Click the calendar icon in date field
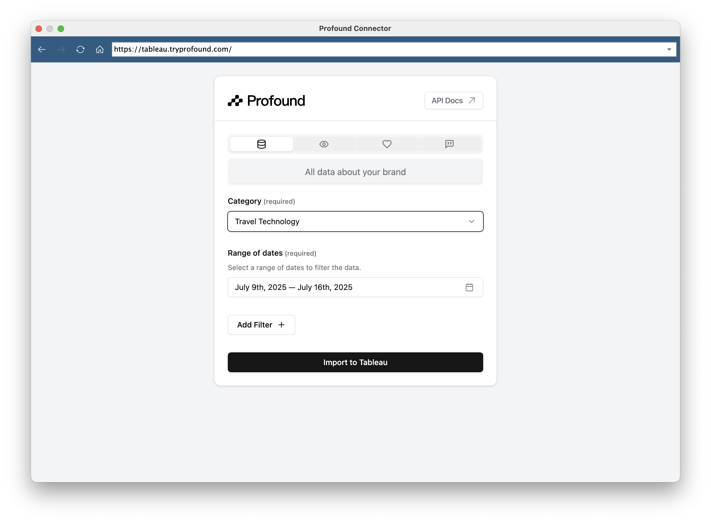This screenshot has height=523, width=711. [x=469, y=287]
